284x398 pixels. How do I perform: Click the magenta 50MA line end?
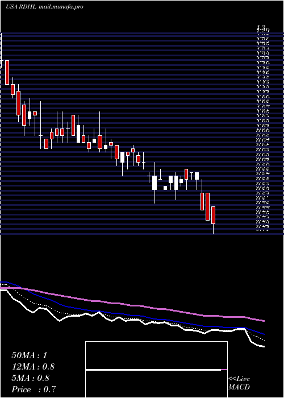(264, 321)
